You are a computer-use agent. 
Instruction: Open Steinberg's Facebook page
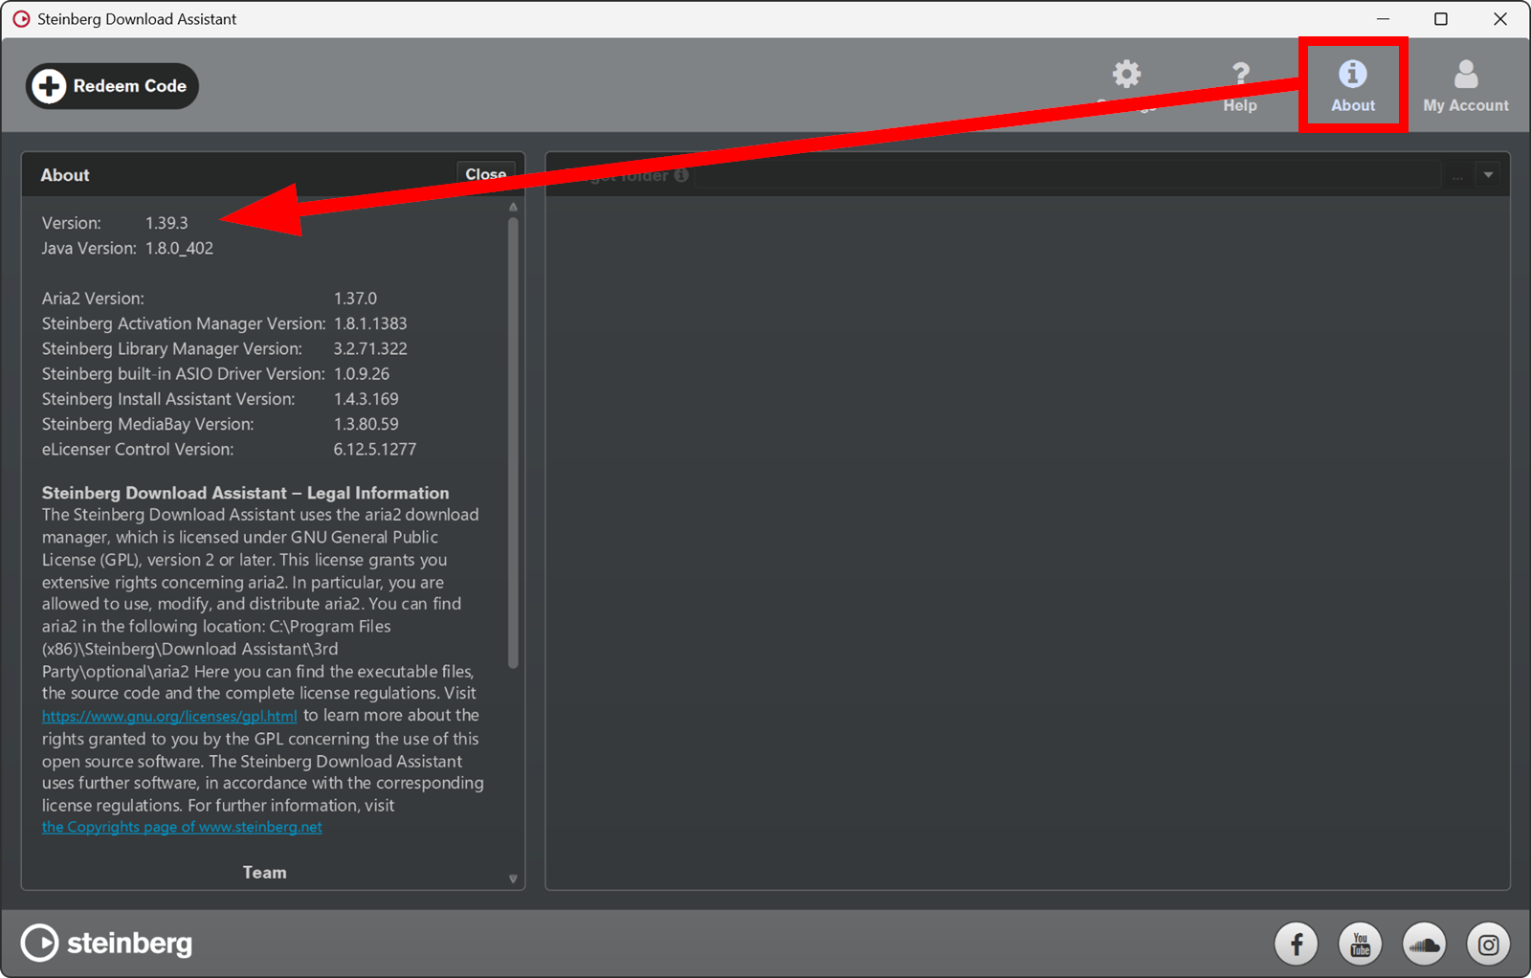1297,945
